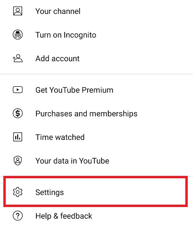Screen dimensions: 193x231
Task: Click the shield icon for your data
Action: click(x=18, y=161)
